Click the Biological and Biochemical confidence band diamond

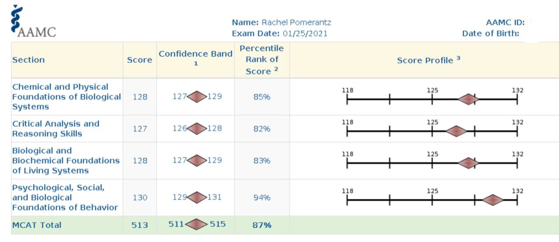(x=197, y=160)
